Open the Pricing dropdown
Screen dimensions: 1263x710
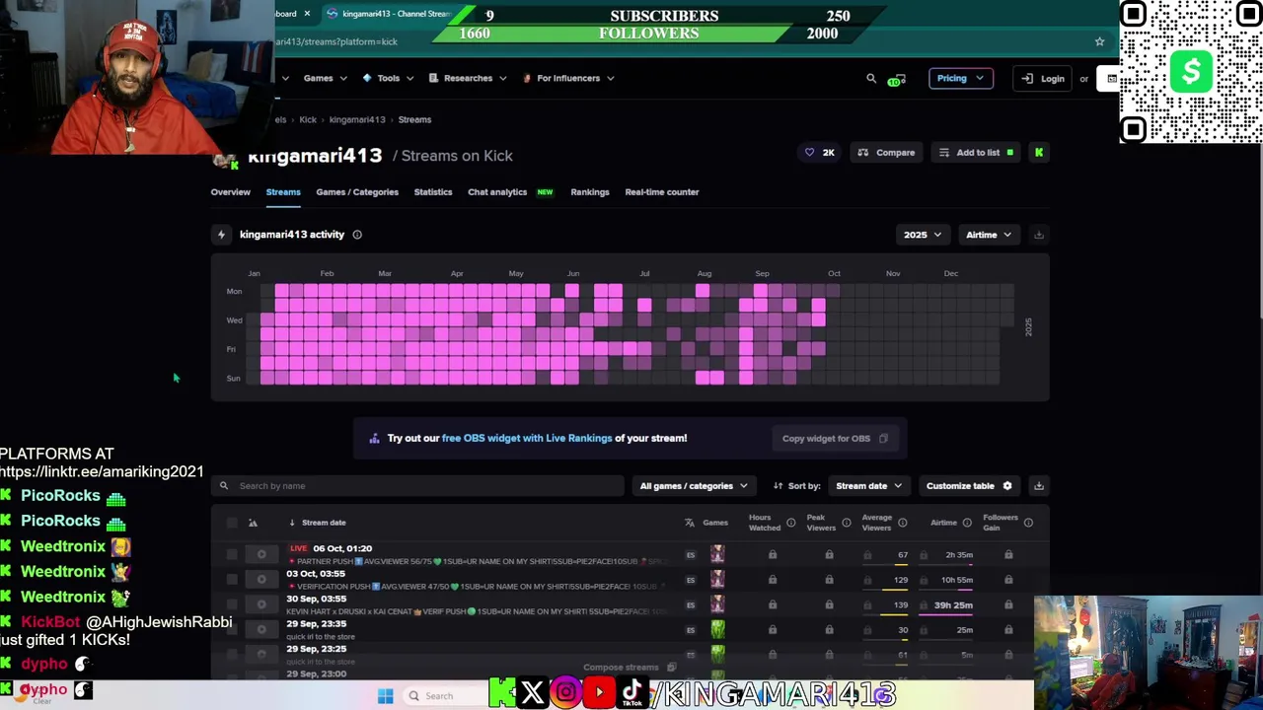tap(960, 78)
